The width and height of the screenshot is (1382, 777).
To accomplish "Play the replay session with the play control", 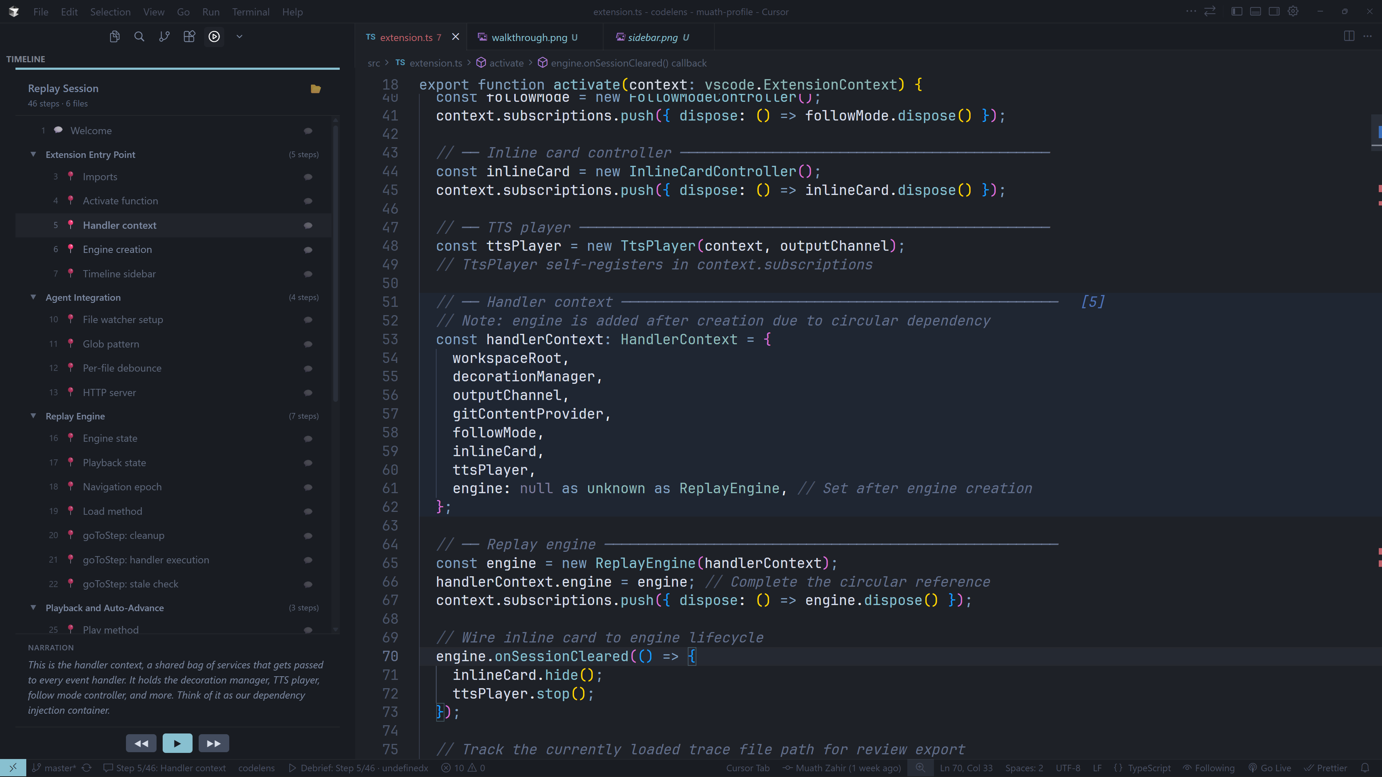I will click(177, 743).
